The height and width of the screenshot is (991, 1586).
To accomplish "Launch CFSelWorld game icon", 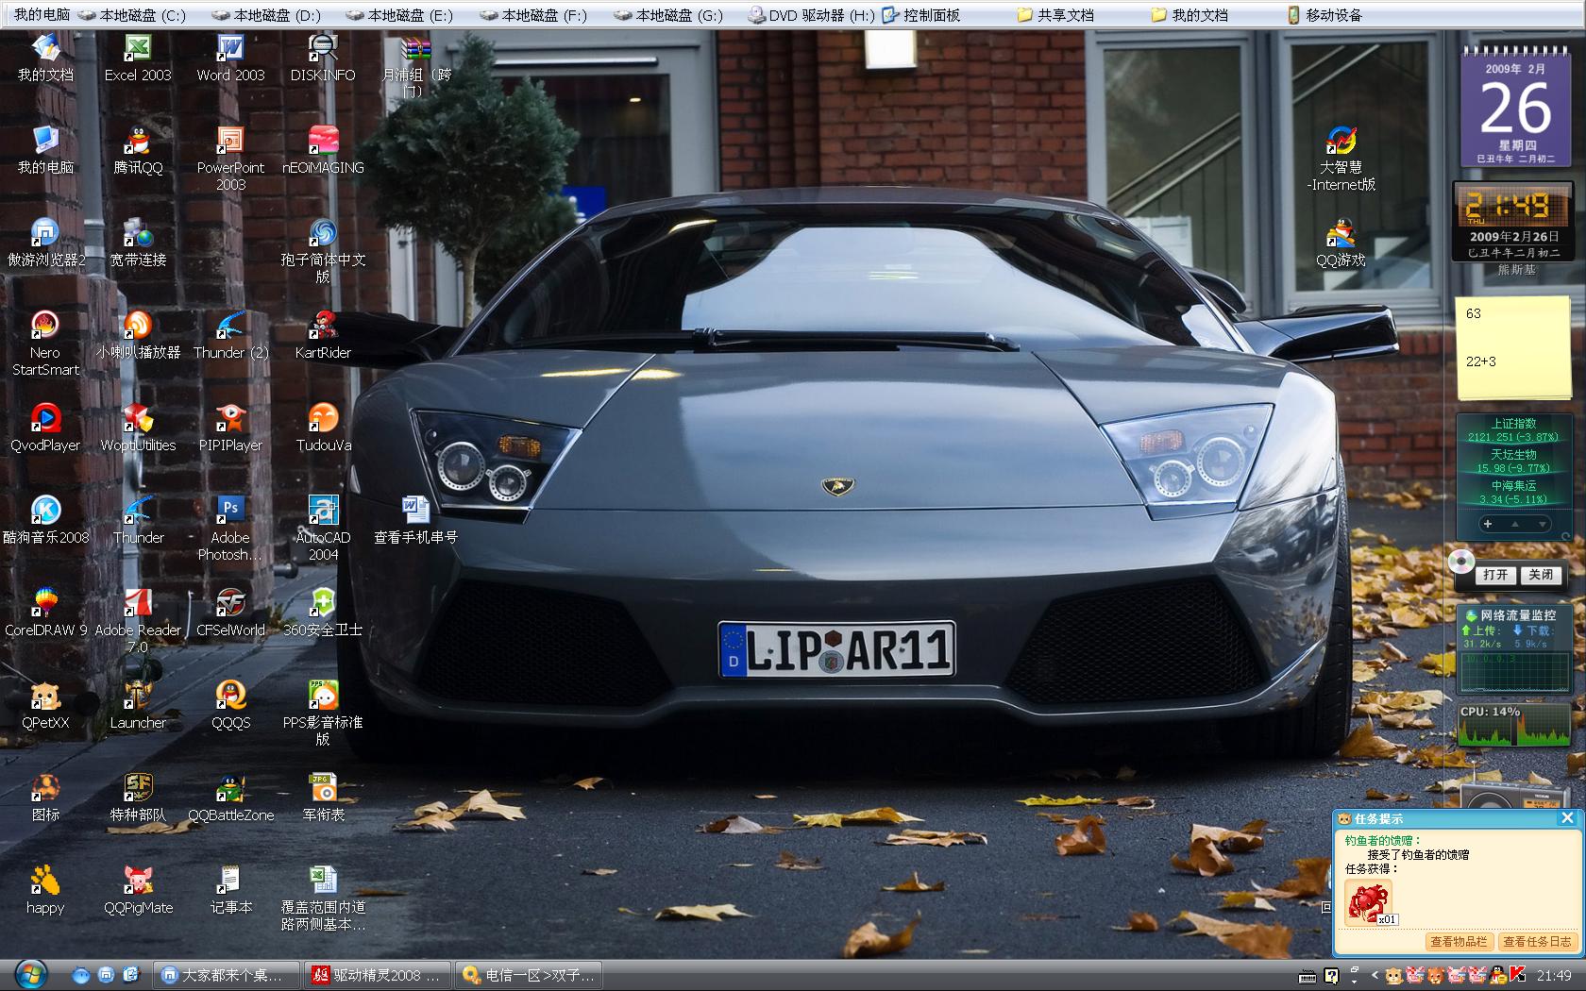I will coord(230,613).
